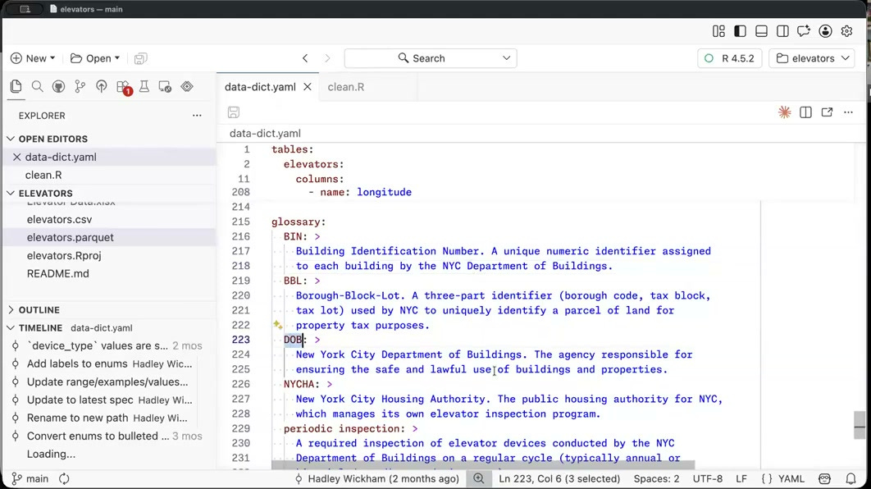Expand the OUTLINE section
The image size is (871, 489).
[39, 310]
